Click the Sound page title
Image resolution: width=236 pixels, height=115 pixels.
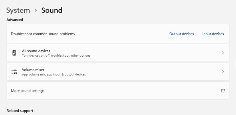coord(52,10)
